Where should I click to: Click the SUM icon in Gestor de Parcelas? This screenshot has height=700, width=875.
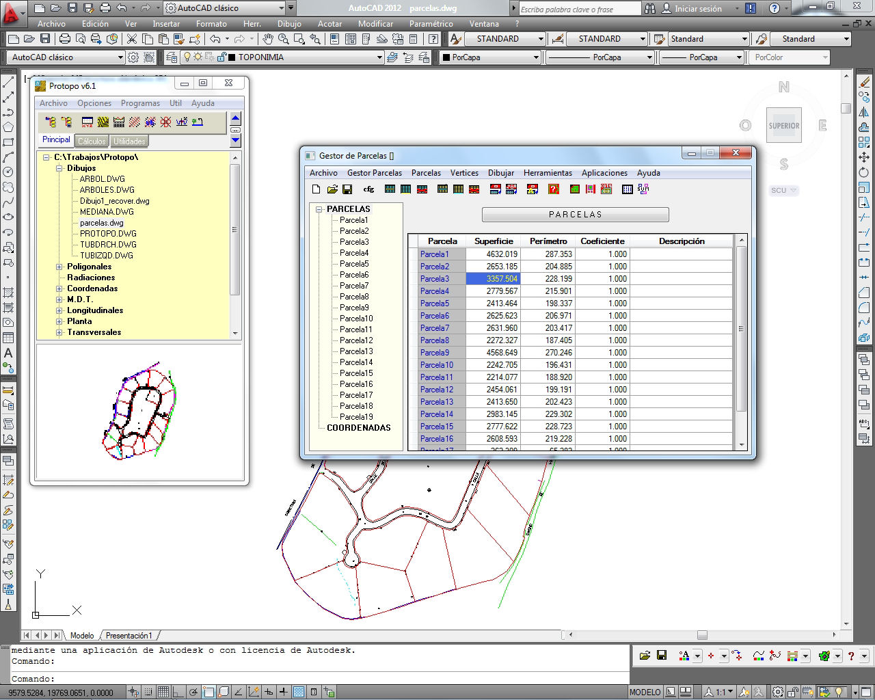click(x=643, y=189)
